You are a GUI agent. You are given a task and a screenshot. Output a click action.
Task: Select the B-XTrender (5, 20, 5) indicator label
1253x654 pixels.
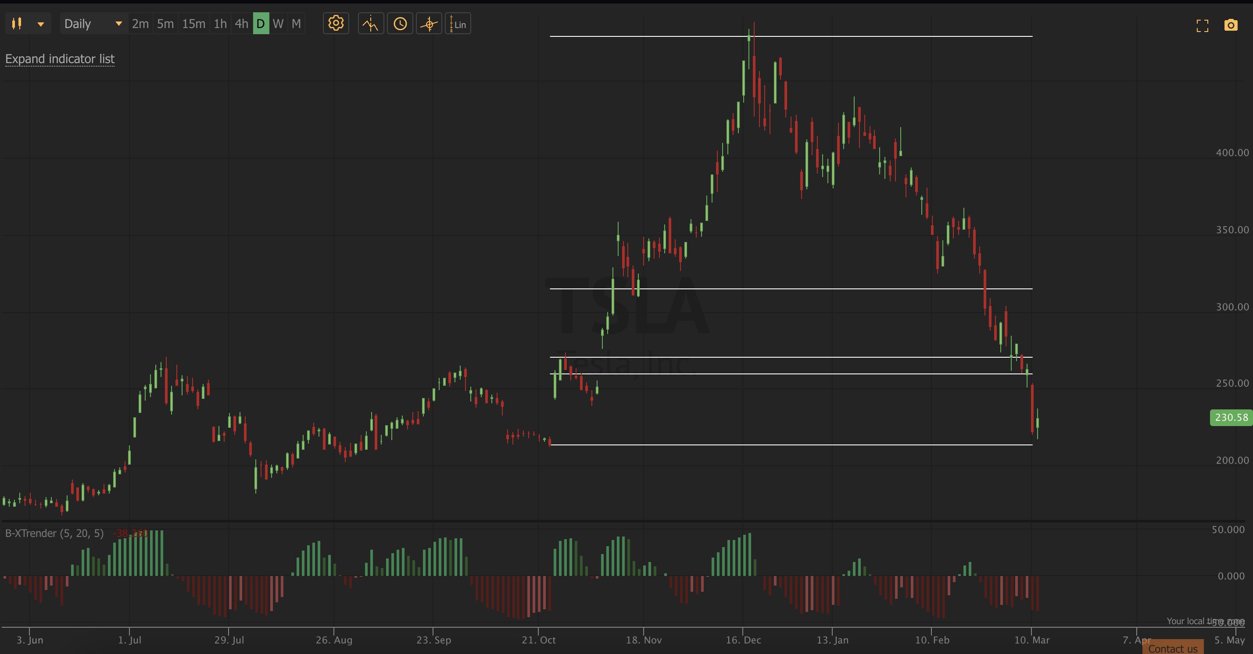coord(54,533)
